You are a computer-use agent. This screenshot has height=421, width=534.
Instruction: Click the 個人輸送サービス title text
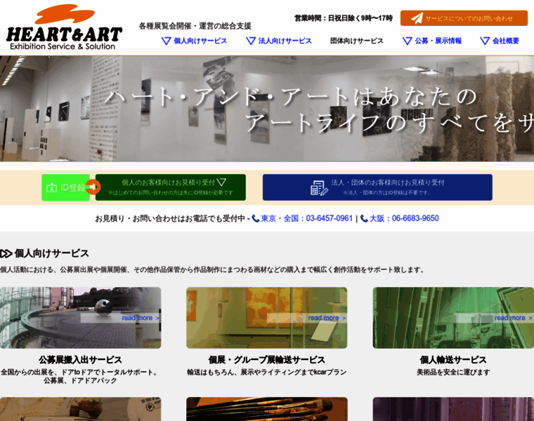point(453,360)
